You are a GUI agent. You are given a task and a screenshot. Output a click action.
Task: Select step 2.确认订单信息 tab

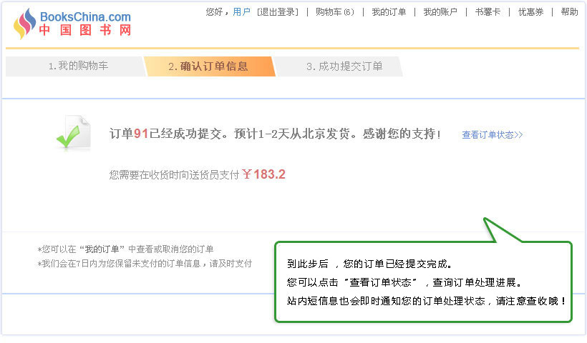pyautogui.click(x=208, y=66)
